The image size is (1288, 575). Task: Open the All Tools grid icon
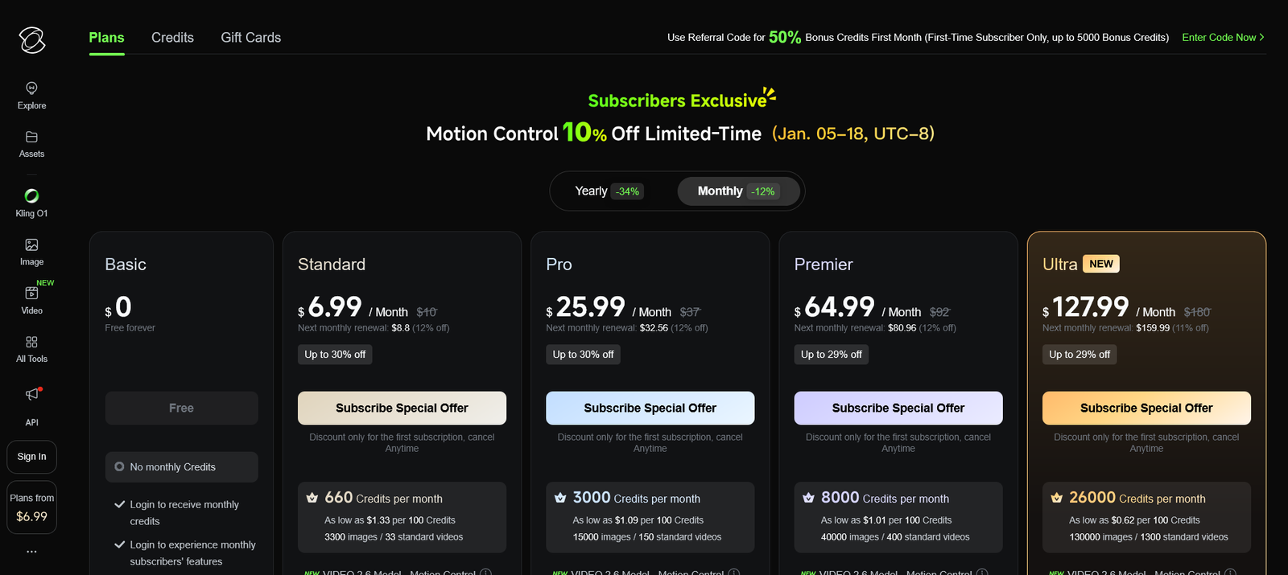coord(31,343)
